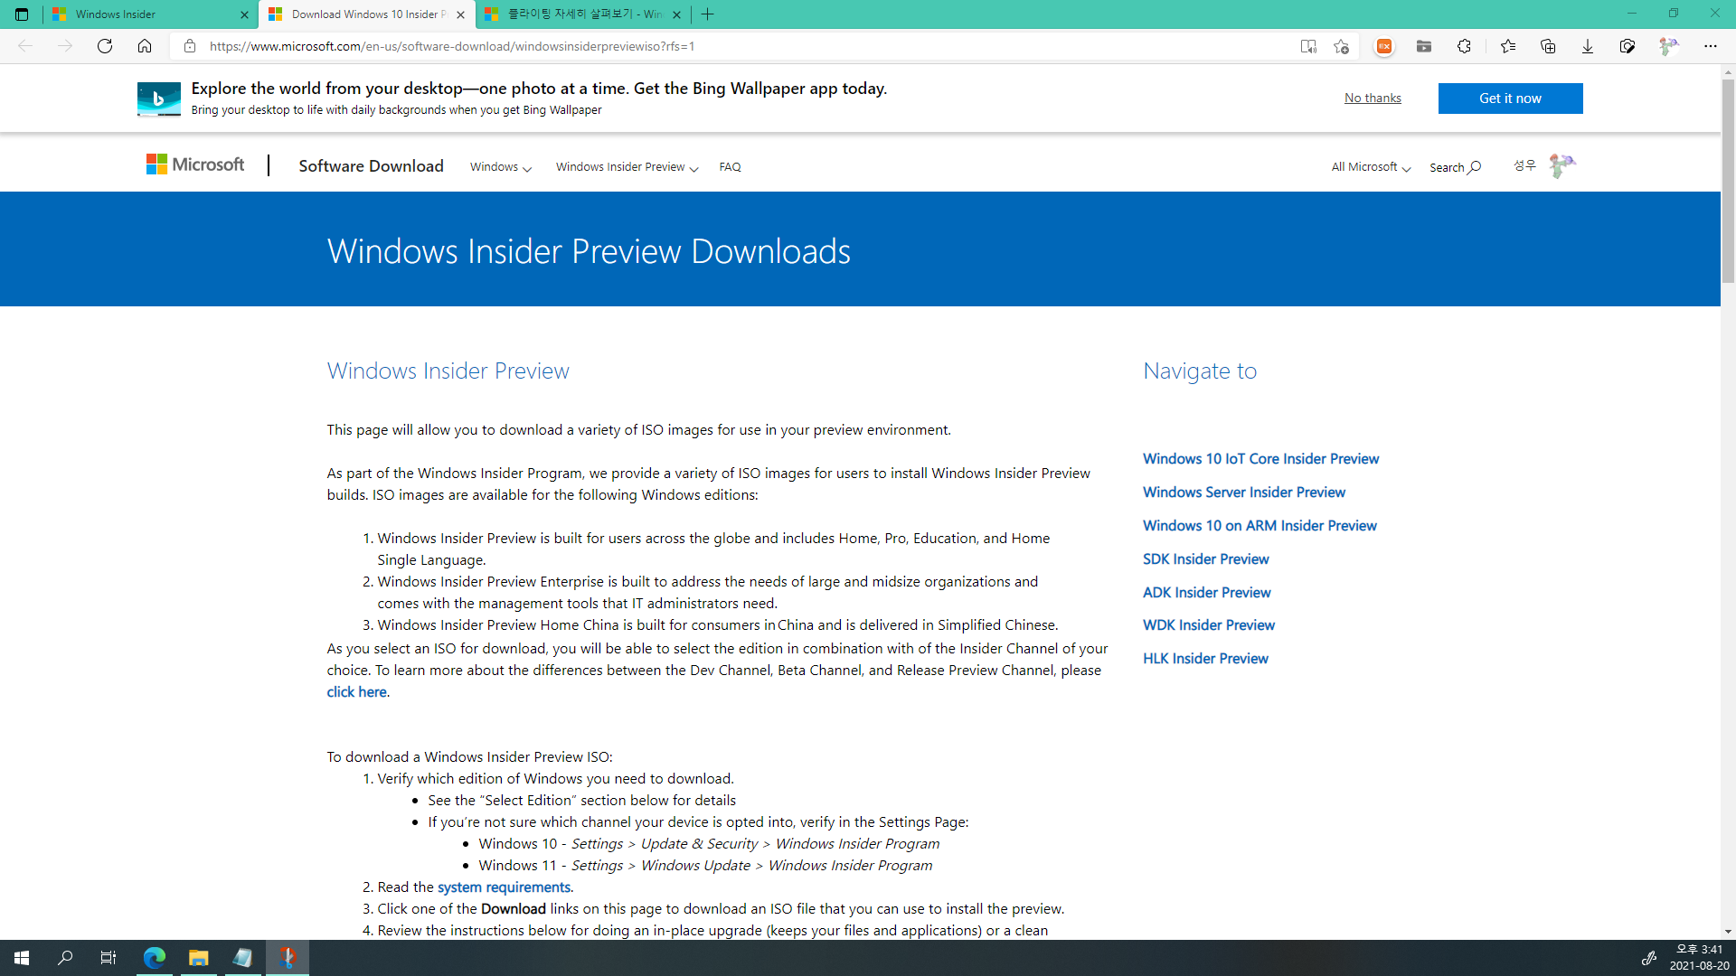Open the FAQ menu item

[730, 167]
